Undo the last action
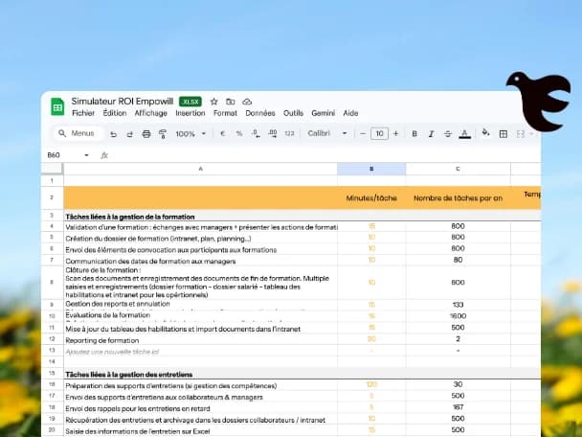The image size is (582, 437). click(113, 134)
